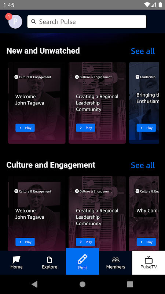Play Welcome John Tagawa in New and Unwatched
Viewport: 165px width, 294px height.
pyautogui.click(x=25, y=128)
